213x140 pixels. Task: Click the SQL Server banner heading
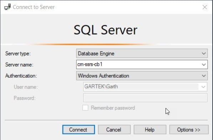pyautogui.click(x=105, y=30)
